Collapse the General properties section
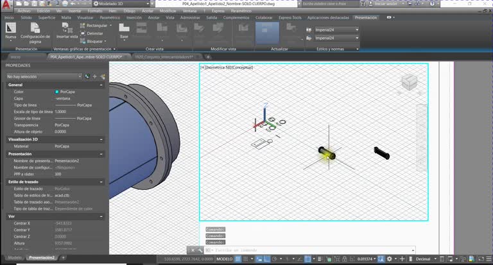This screenshot has height=265, width=493. tap(101, 85)
